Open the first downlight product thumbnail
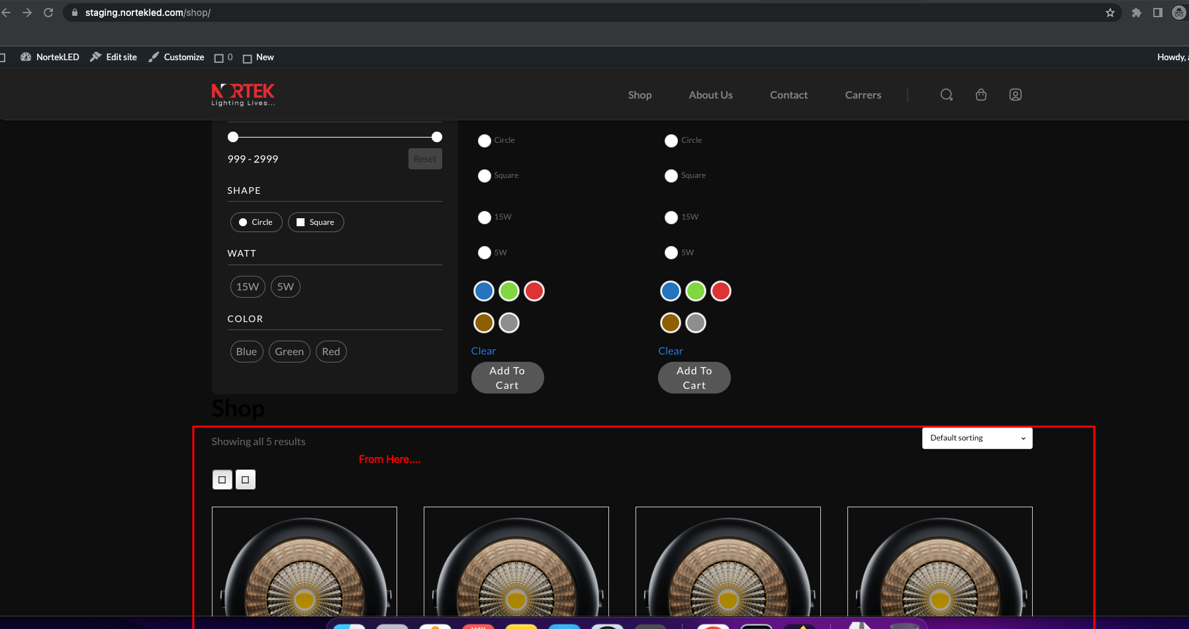 (x=305, y=562)
